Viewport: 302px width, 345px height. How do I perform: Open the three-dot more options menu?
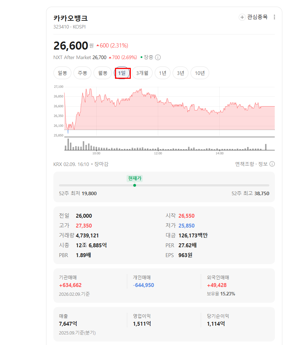(274, 17)
